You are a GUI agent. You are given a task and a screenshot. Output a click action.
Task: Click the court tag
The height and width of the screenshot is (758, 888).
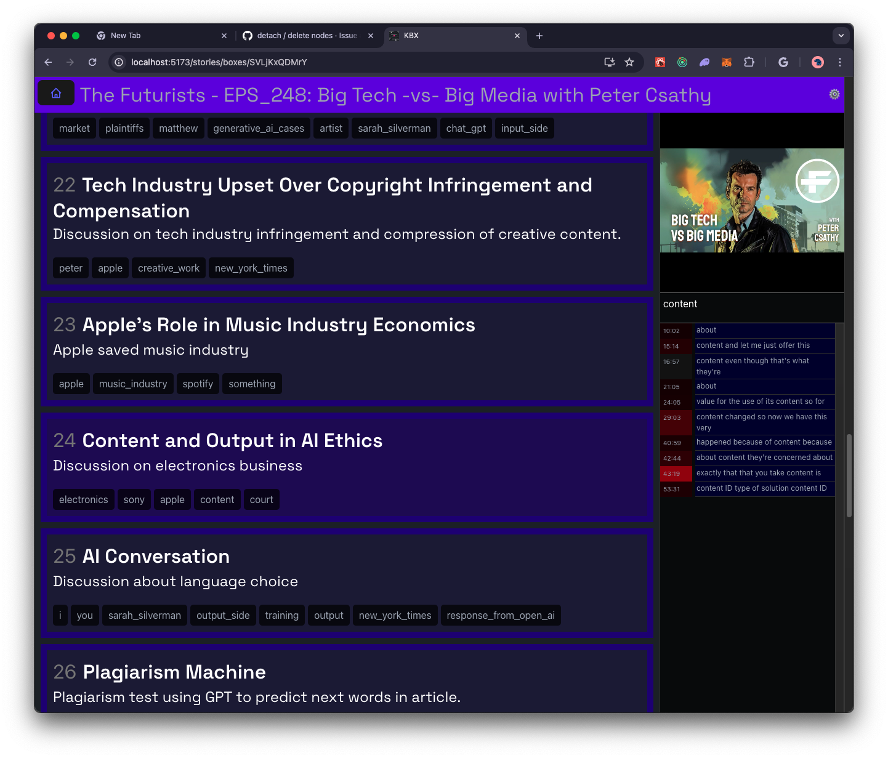(262, 499)
